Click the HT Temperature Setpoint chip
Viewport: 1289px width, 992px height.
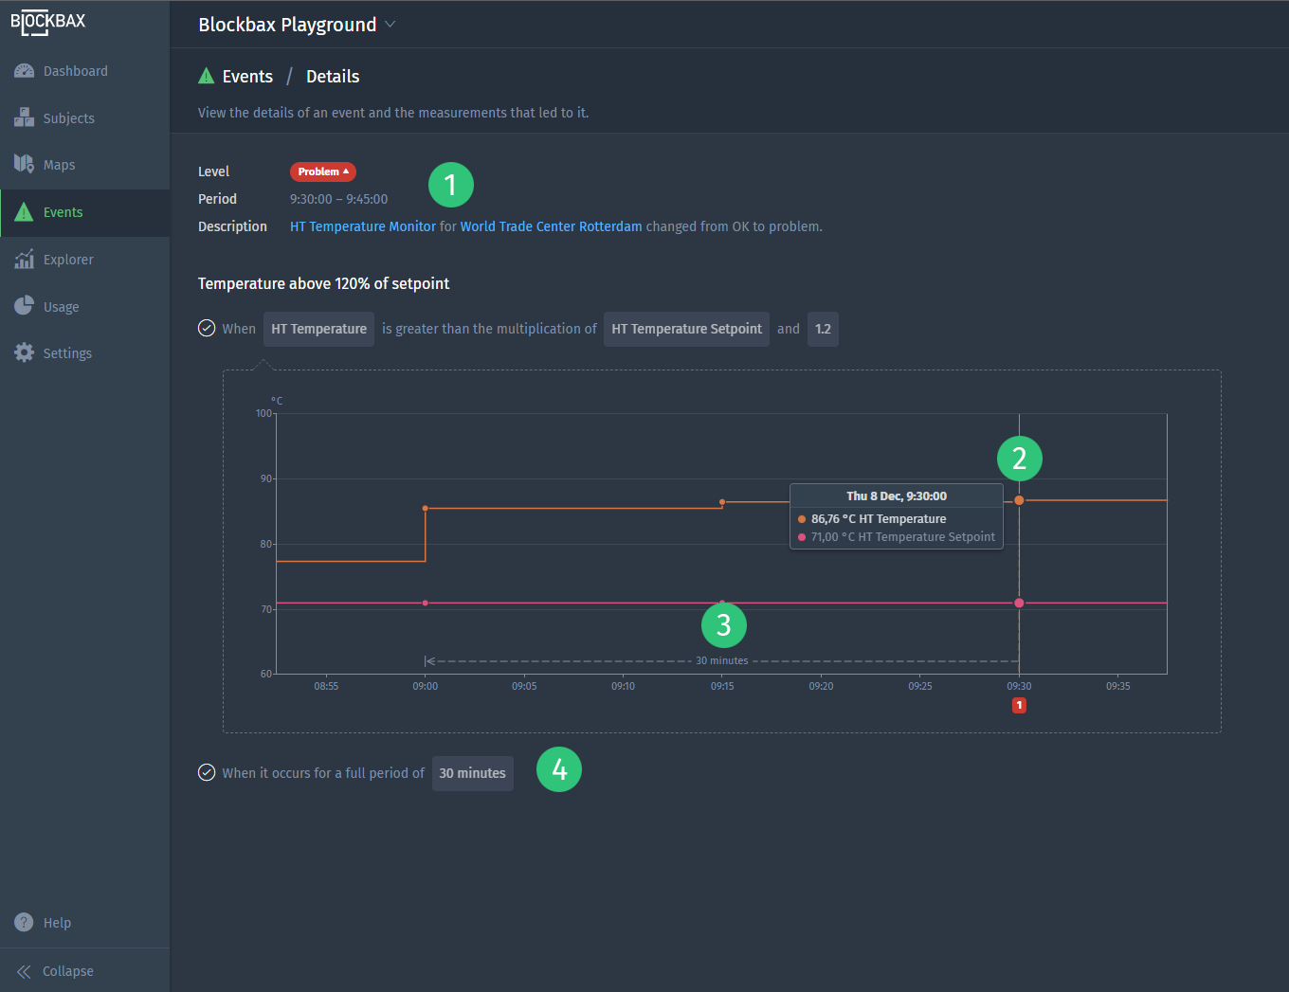pyautogui.click(x=686, y=329)
